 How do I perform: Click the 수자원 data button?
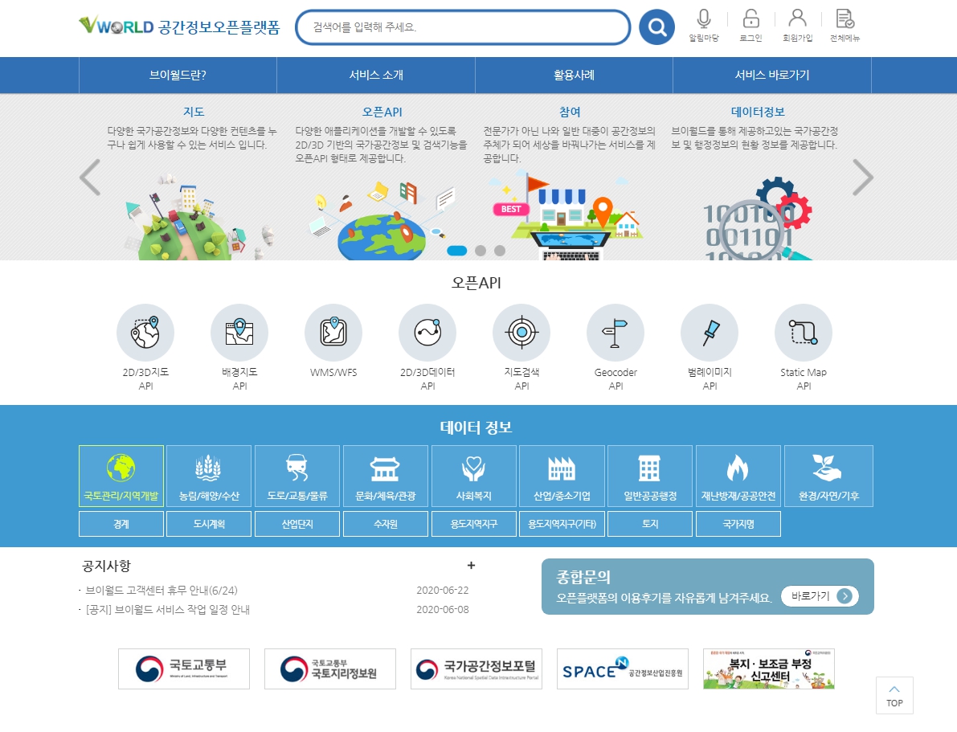[x=386, y=524]
